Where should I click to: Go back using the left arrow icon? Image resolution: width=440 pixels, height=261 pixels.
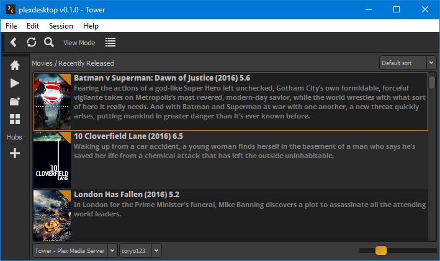[13, 42]
